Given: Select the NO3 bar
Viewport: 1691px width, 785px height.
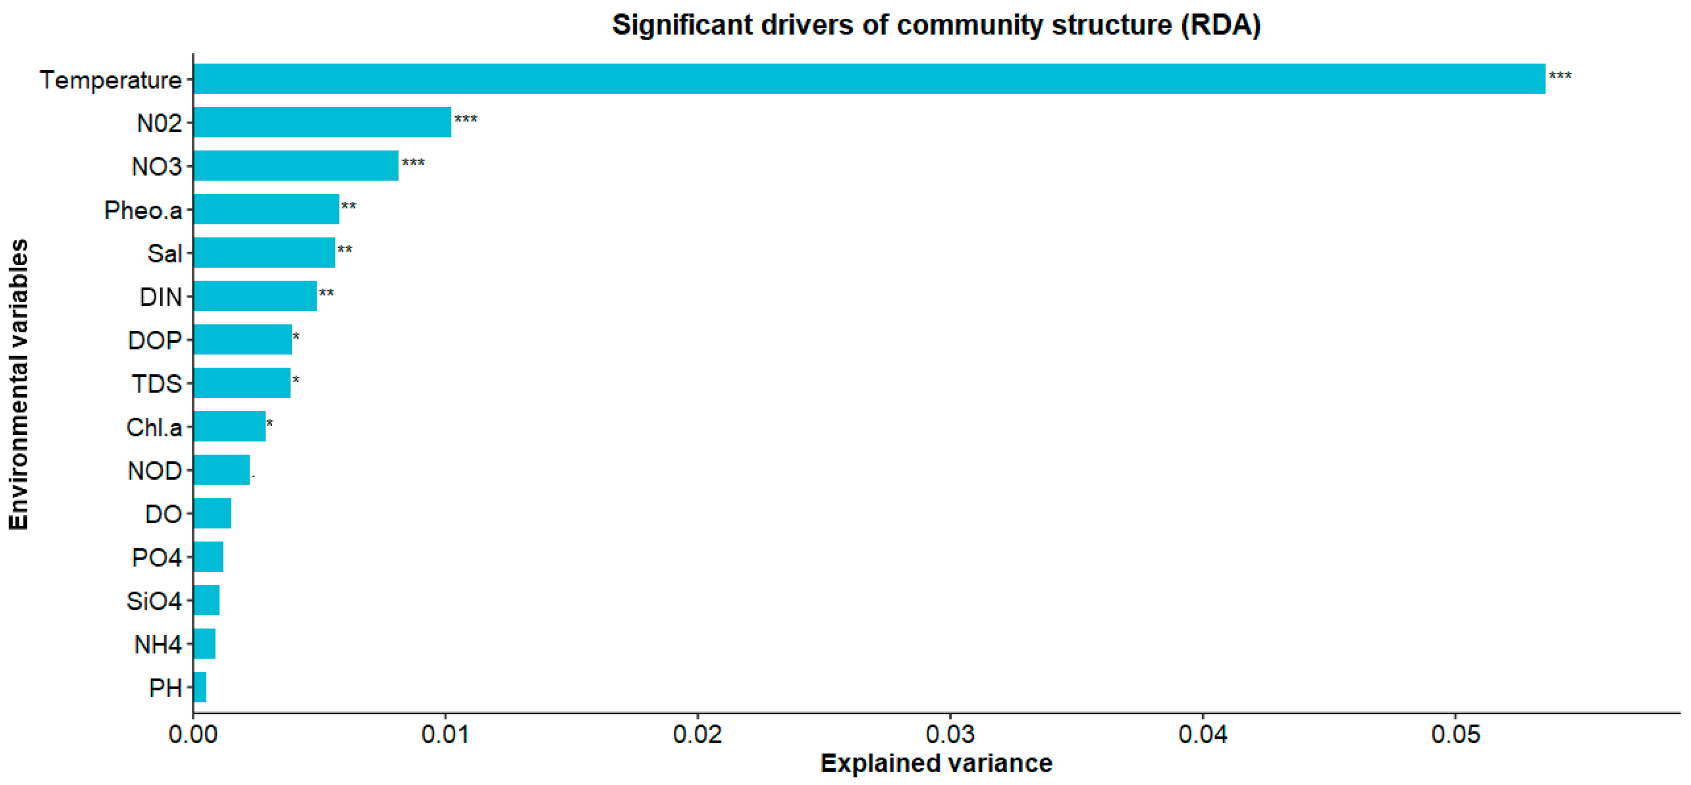Looking at the screenshot, I should [296, 165].
